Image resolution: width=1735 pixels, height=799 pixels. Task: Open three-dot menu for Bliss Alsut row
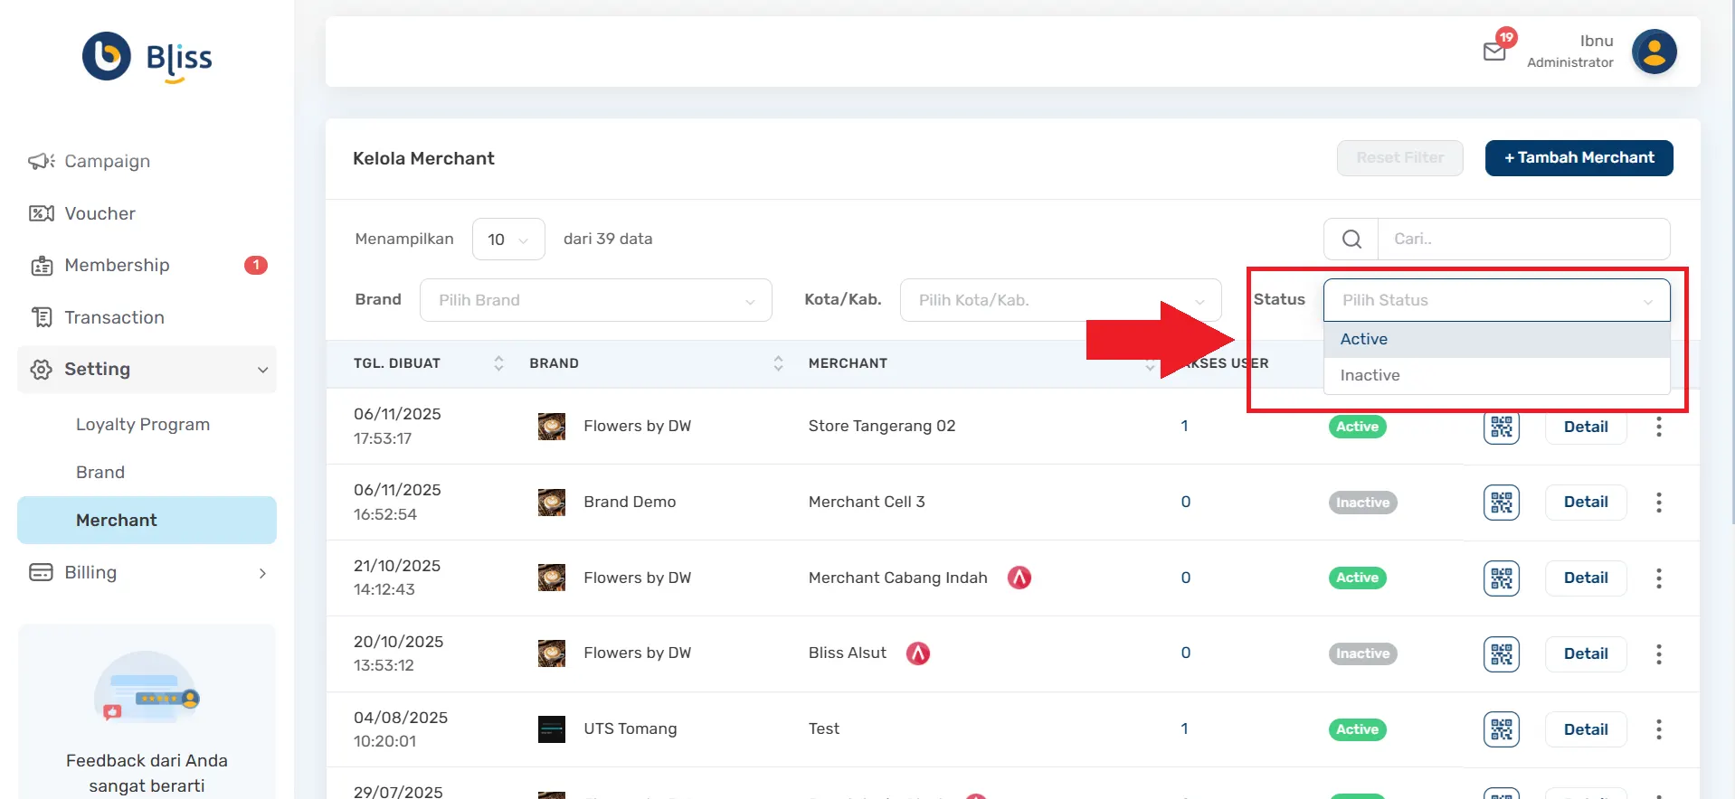coord(1658,653)
